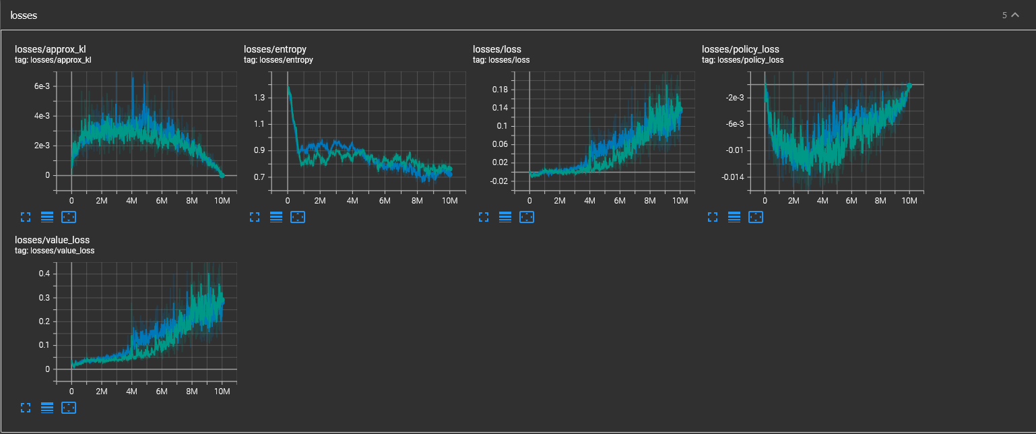Fit losses/loss chart domain to data
The height and width of the screenshot is (434, 1036).
pos(527,217)
